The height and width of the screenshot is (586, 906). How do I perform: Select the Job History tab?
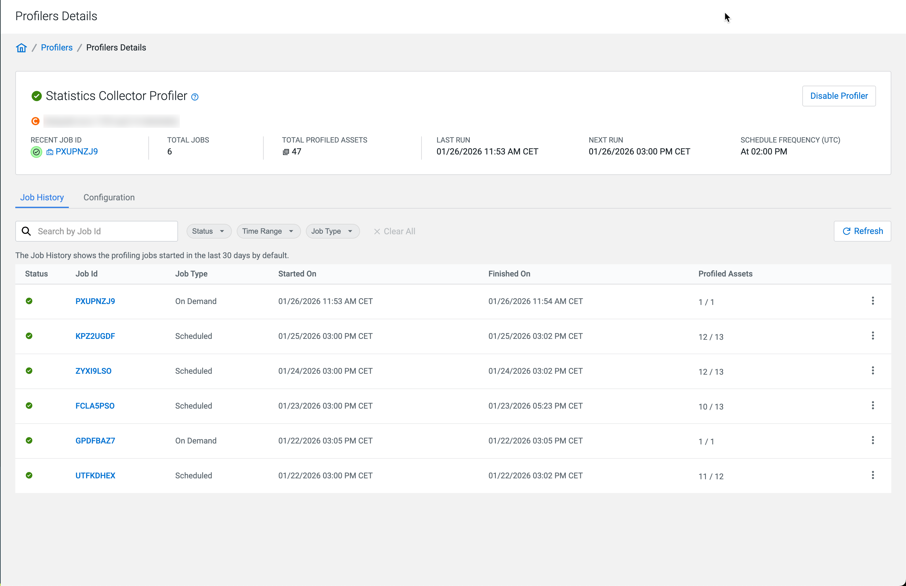42,198
